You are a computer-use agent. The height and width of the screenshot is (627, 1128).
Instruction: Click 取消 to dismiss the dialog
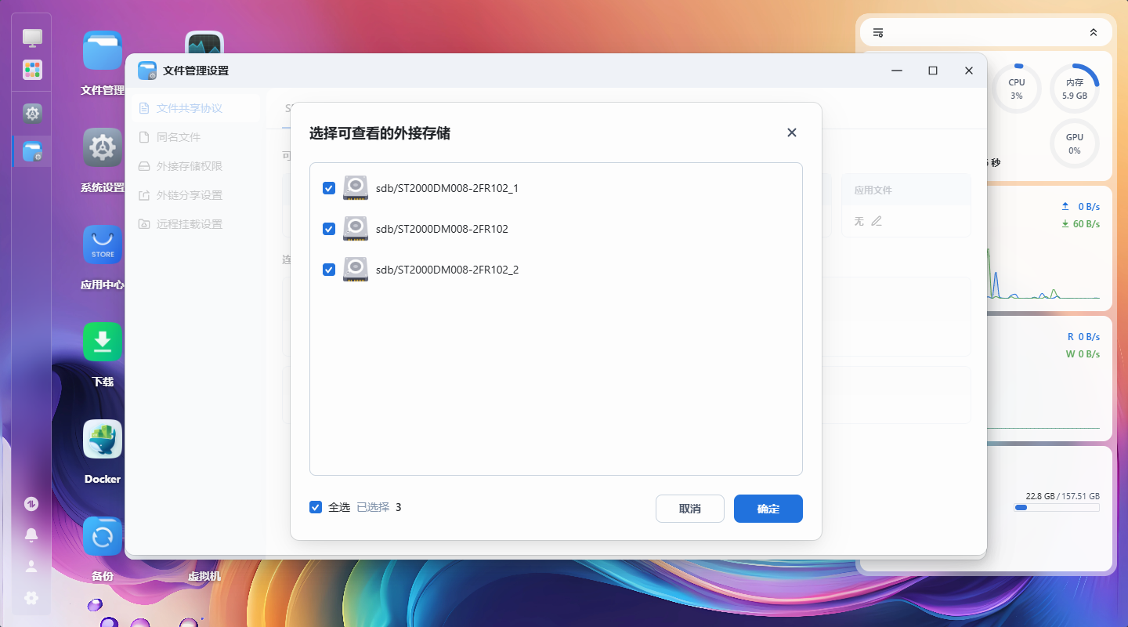pos(689,509)
